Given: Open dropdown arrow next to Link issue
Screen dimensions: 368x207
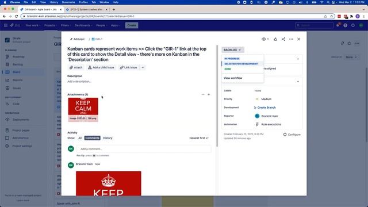Looking at the screenshot, I should (x=143, y=68).
